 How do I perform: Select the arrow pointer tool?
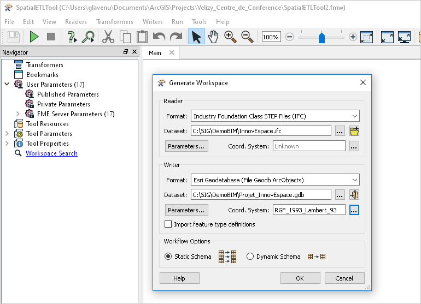pos(196,37)
